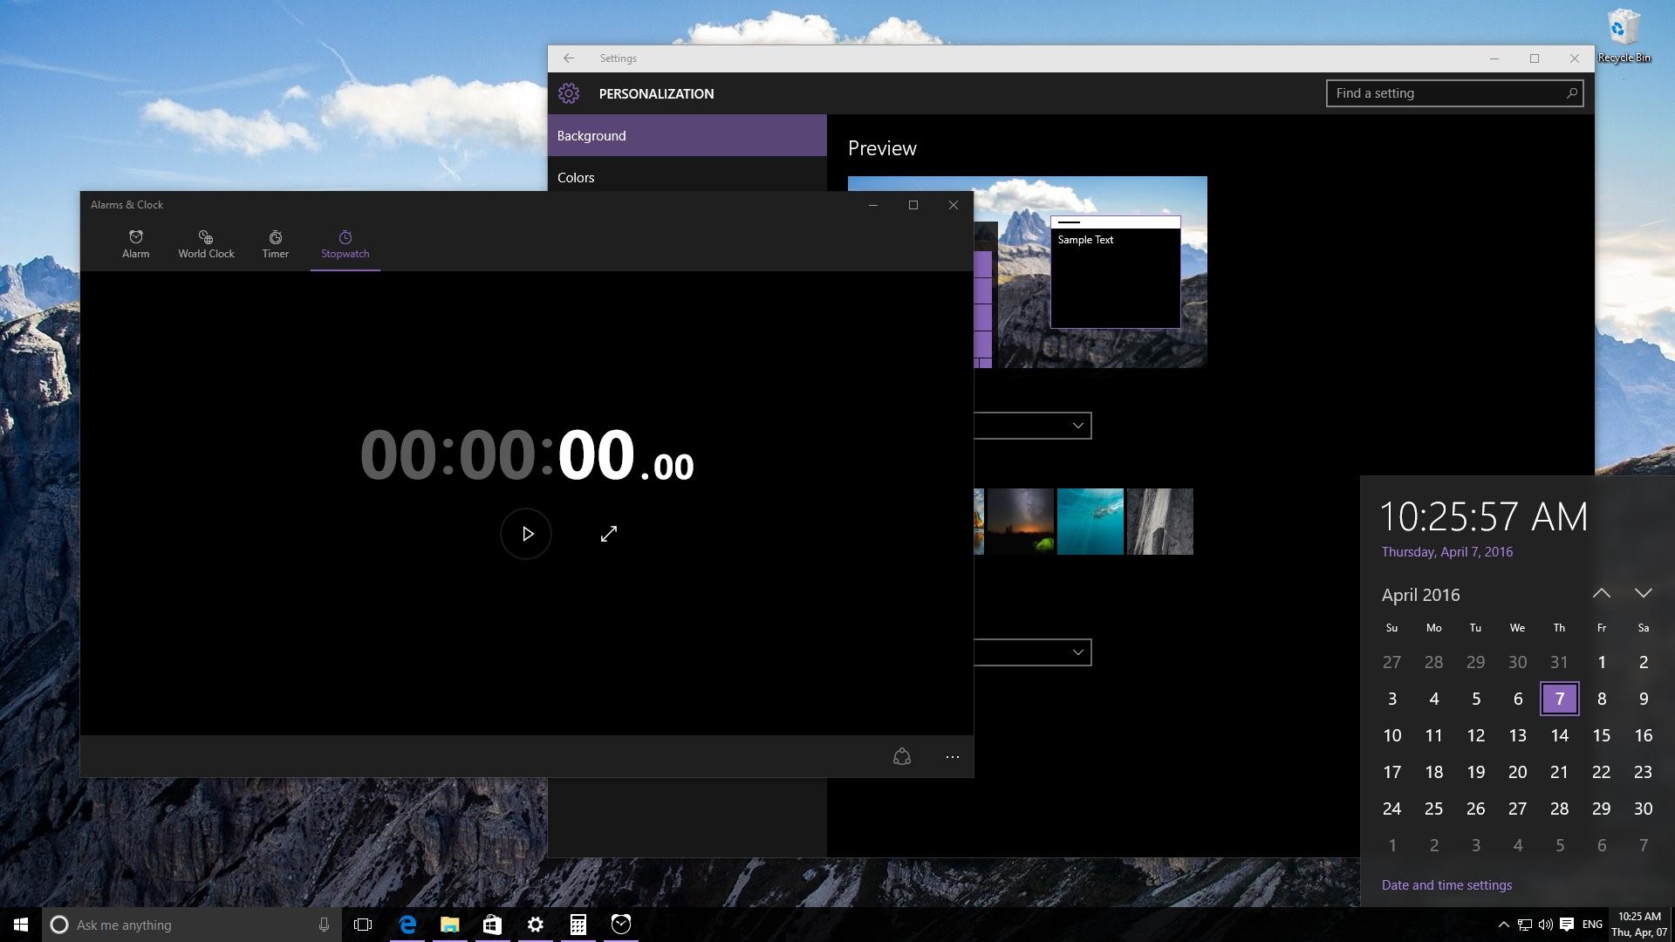The height and width of the screenshot is (942, 1675).
Task: Open the Alarm tab
Action: click(x=135, y=244)
